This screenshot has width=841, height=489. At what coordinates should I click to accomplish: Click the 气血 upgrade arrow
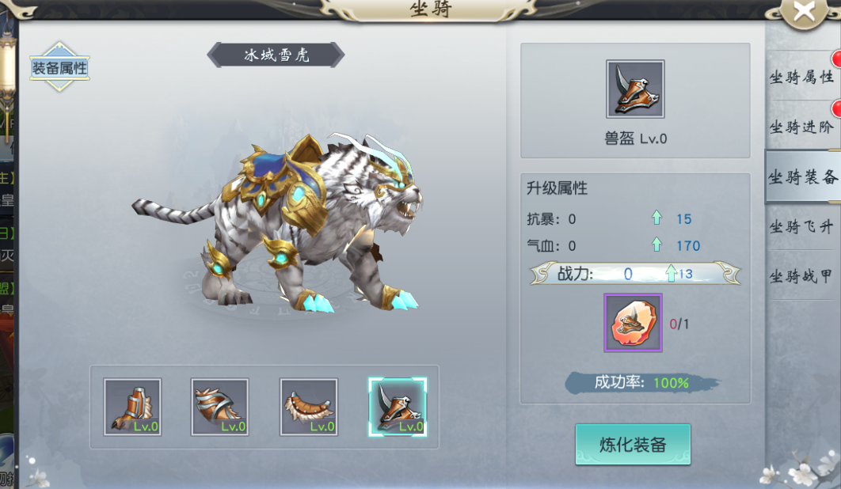click(x=656, y=244)
